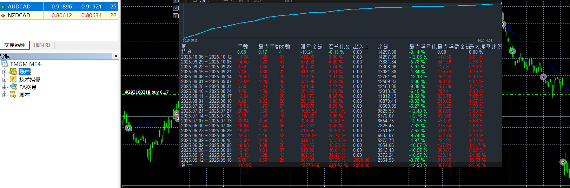Screen dimensions: 570x188
Task: Click the 盈亏金额 column header
Action: (311, 47)
